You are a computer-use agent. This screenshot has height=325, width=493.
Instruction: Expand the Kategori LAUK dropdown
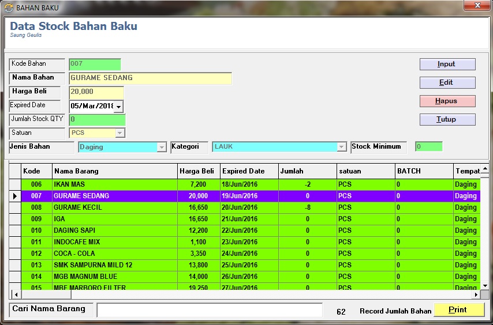pyautogui.click(x=341, y=147)
